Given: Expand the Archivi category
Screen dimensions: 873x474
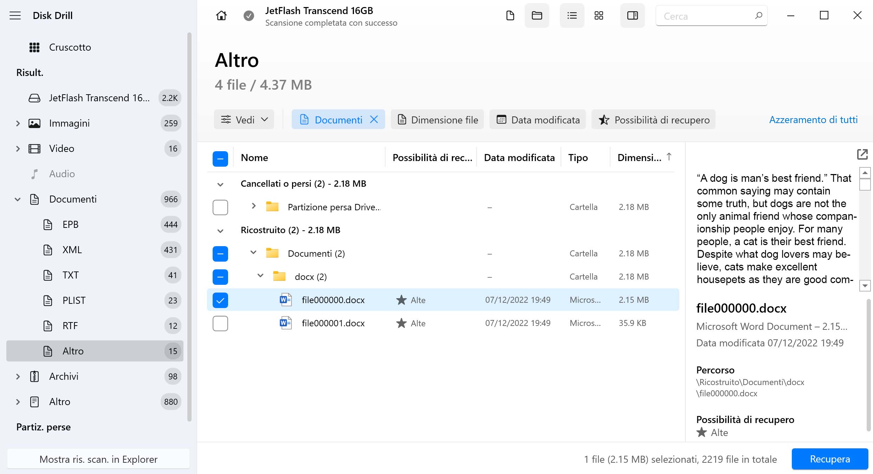Looking at the screenshot, I should coord(18,377).
